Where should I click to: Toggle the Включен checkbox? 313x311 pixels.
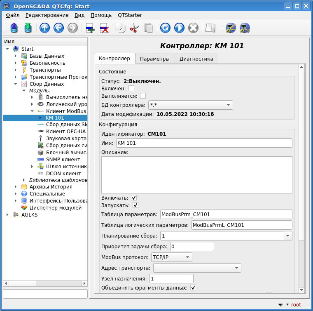pos(131,88)
